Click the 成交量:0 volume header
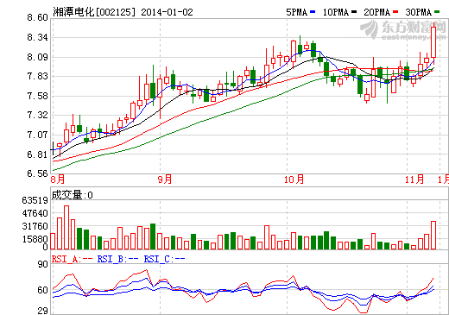The image size is (449, 315). 73,195
